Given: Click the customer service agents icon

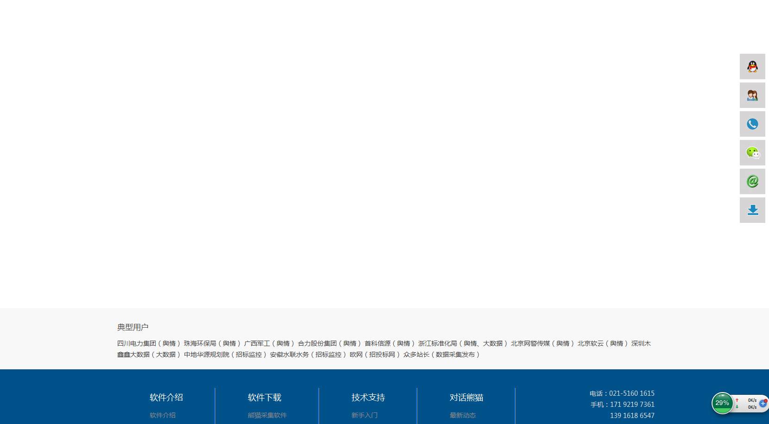Looking at the screenshot, I should coord(752,95).
